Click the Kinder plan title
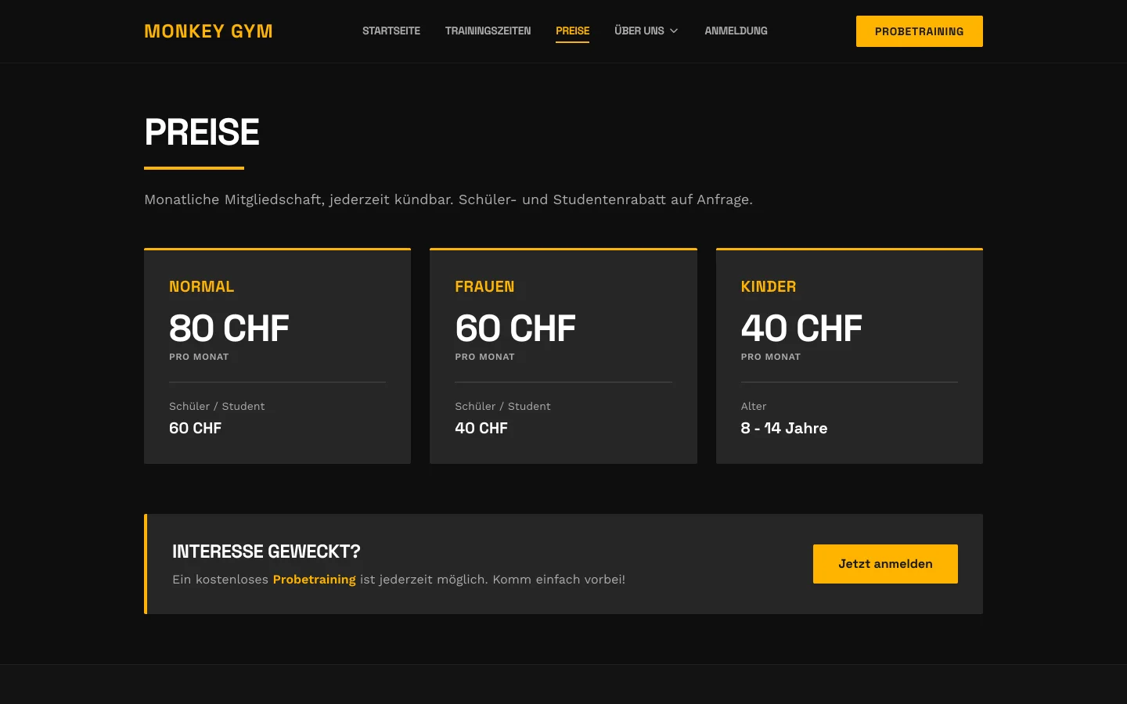1127x704 pixels. click(x=769, y=287)
